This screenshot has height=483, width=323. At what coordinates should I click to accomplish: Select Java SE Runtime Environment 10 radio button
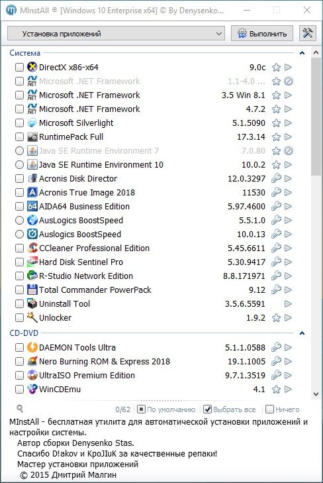[x=19, y=164]
